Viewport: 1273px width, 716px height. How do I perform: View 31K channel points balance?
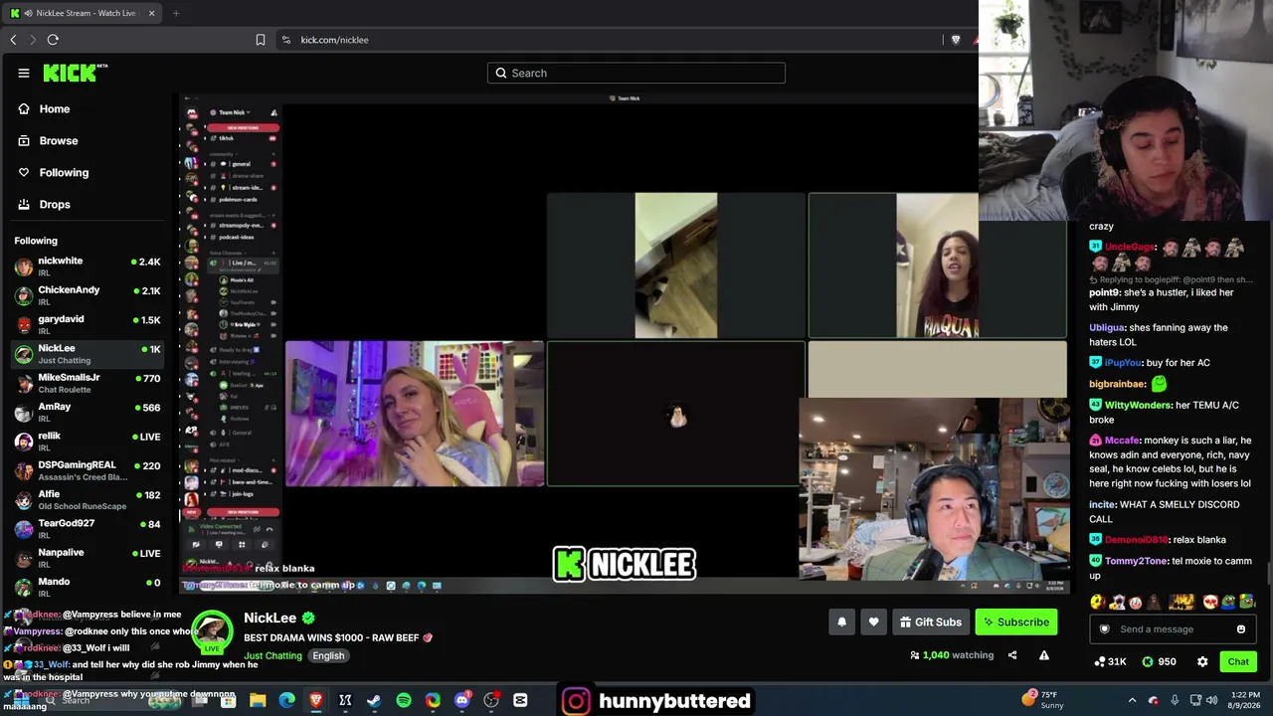coord(1110,662)
